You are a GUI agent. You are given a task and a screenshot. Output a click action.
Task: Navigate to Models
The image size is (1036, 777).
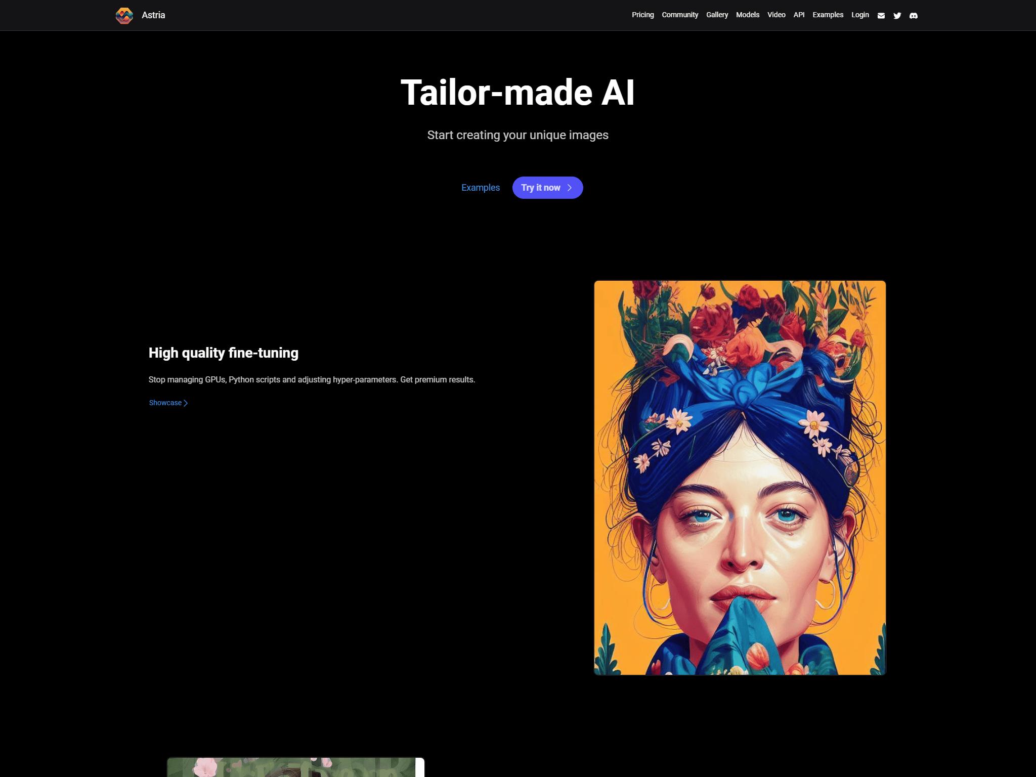pyautogui.click(x=748, y=15)
